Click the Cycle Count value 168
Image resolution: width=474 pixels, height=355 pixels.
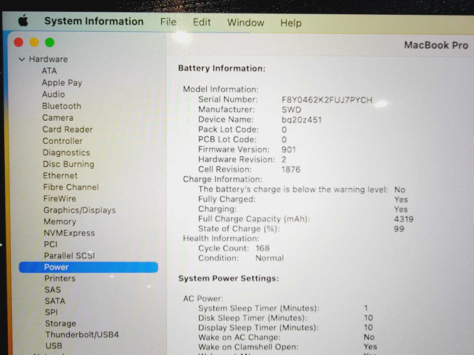tap(262, 248)
